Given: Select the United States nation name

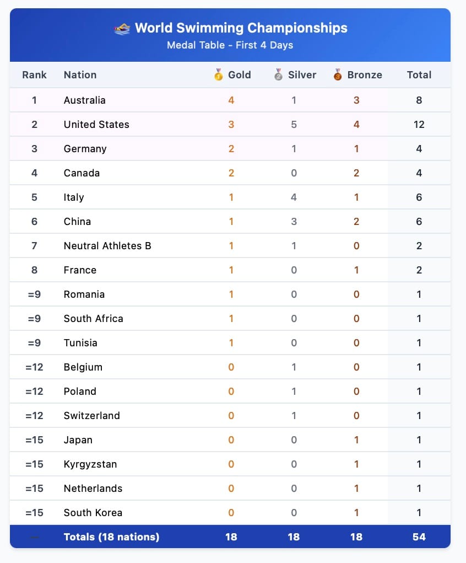Looking at the screenshot, I should (96, 125).
